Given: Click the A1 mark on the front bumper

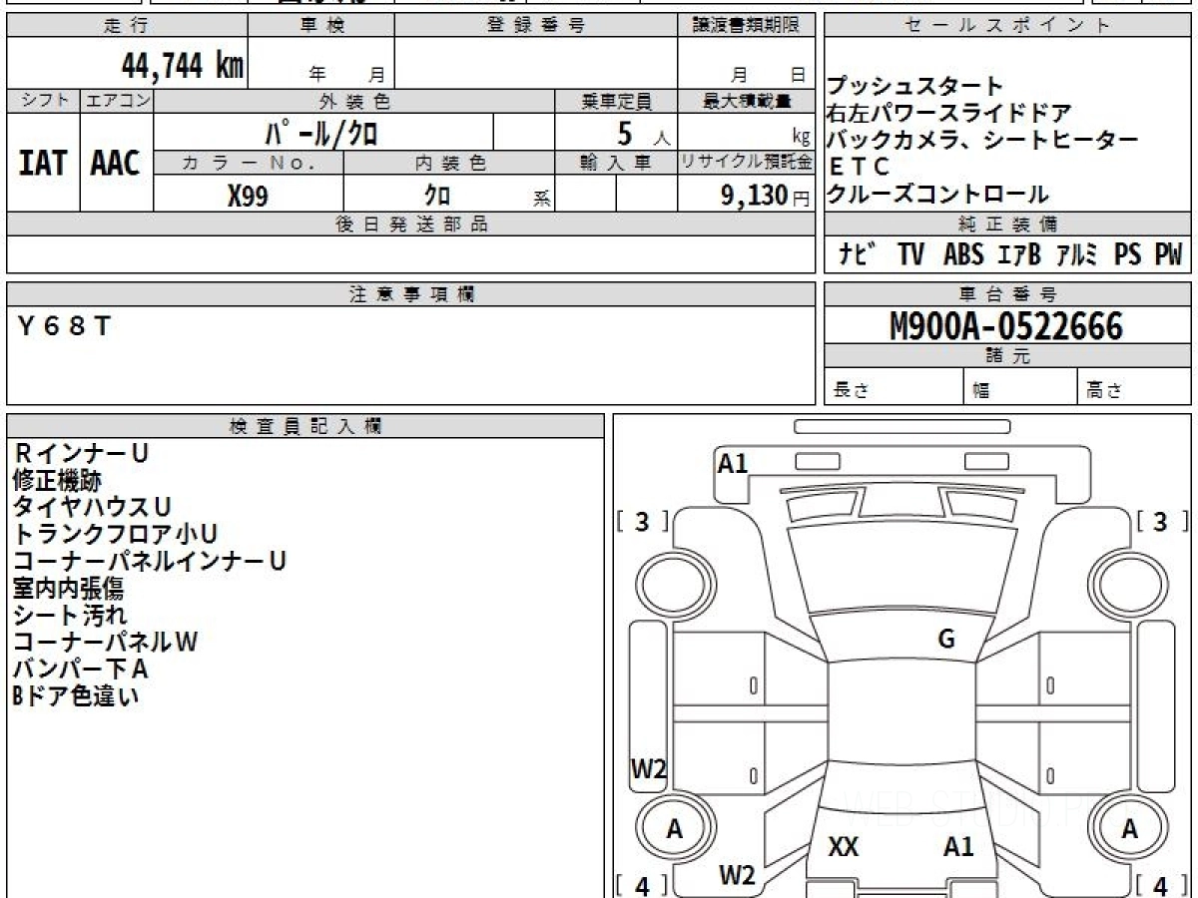Looking at the screenshot, I should point(733,463).
